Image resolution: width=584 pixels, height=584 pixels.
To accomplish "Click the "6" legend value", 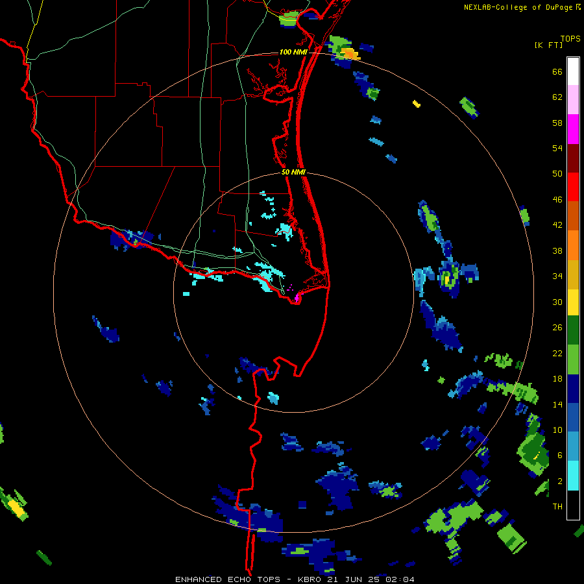I will pyautogui.click(x=560, y=456).
